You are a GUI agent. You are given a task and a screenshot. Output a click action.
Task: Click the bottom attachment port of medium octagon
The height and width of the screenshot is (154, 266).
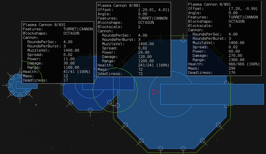[x=90, y=110]
